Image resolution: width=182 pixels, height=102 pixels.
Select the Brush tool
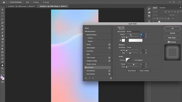[2, 33]
